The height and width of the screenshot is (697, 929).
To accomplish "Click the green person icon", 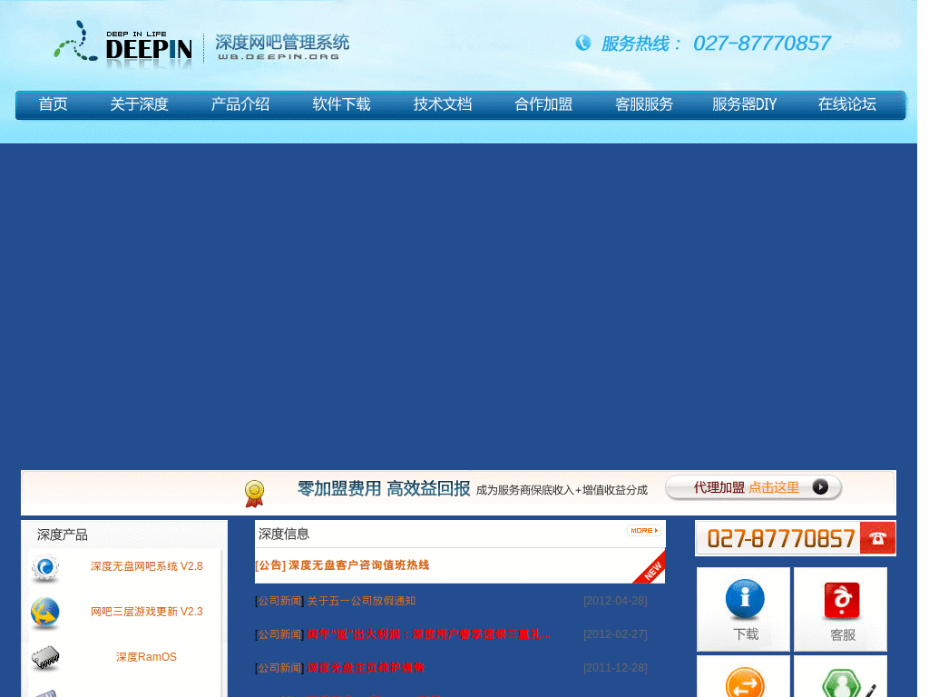I will (x=842, y=682).
